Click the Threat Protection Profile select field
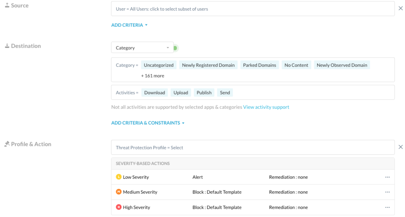The image size is (405, 217). pyautogui.click(x=252, y=148)
